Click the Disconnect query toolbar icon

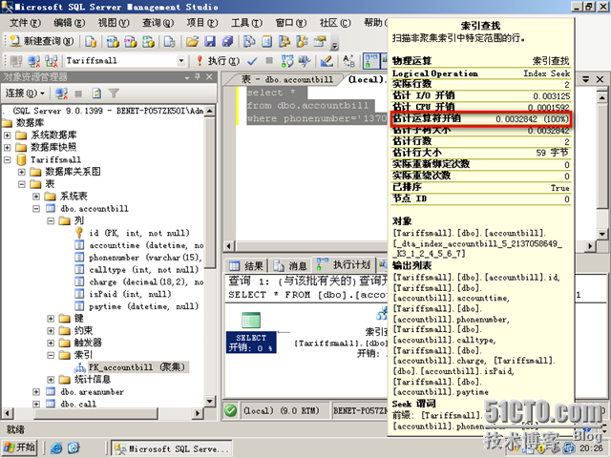[x=33, y=61]
